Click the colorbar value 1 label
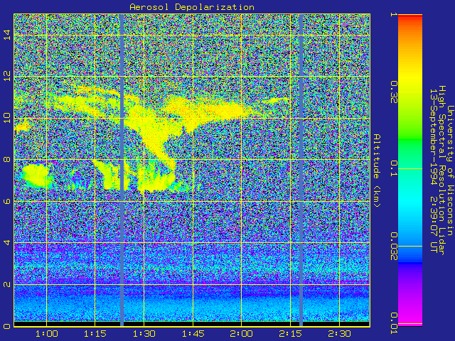Screen dimensions: 455x341 (393, 14)
